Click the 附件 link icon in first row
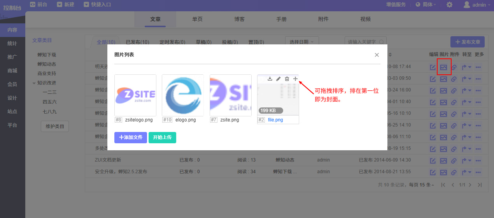Screen dimensions: 494x218 (454, 67)
